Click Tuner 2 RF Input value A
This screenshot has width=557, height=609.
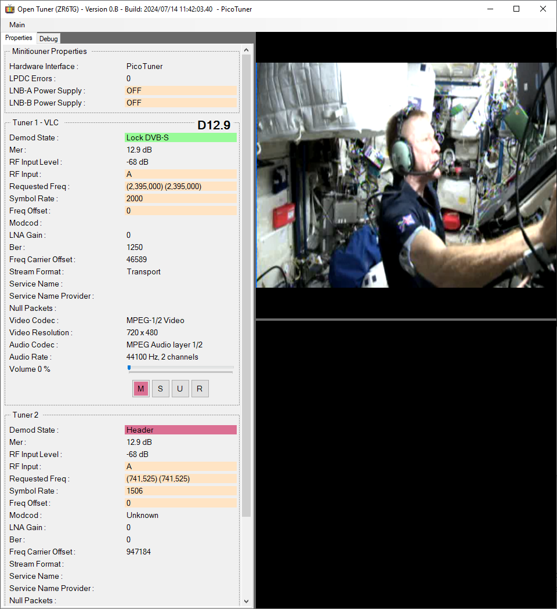coord(180,466)
